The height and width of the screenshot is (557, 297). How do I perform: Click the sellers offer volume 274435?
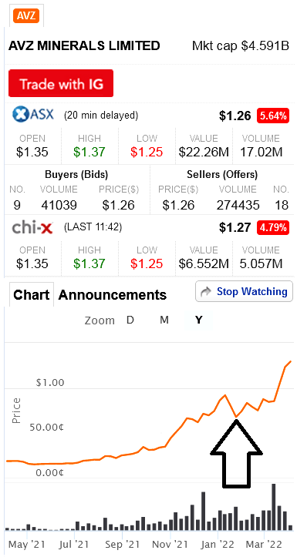tap(238, 205)
